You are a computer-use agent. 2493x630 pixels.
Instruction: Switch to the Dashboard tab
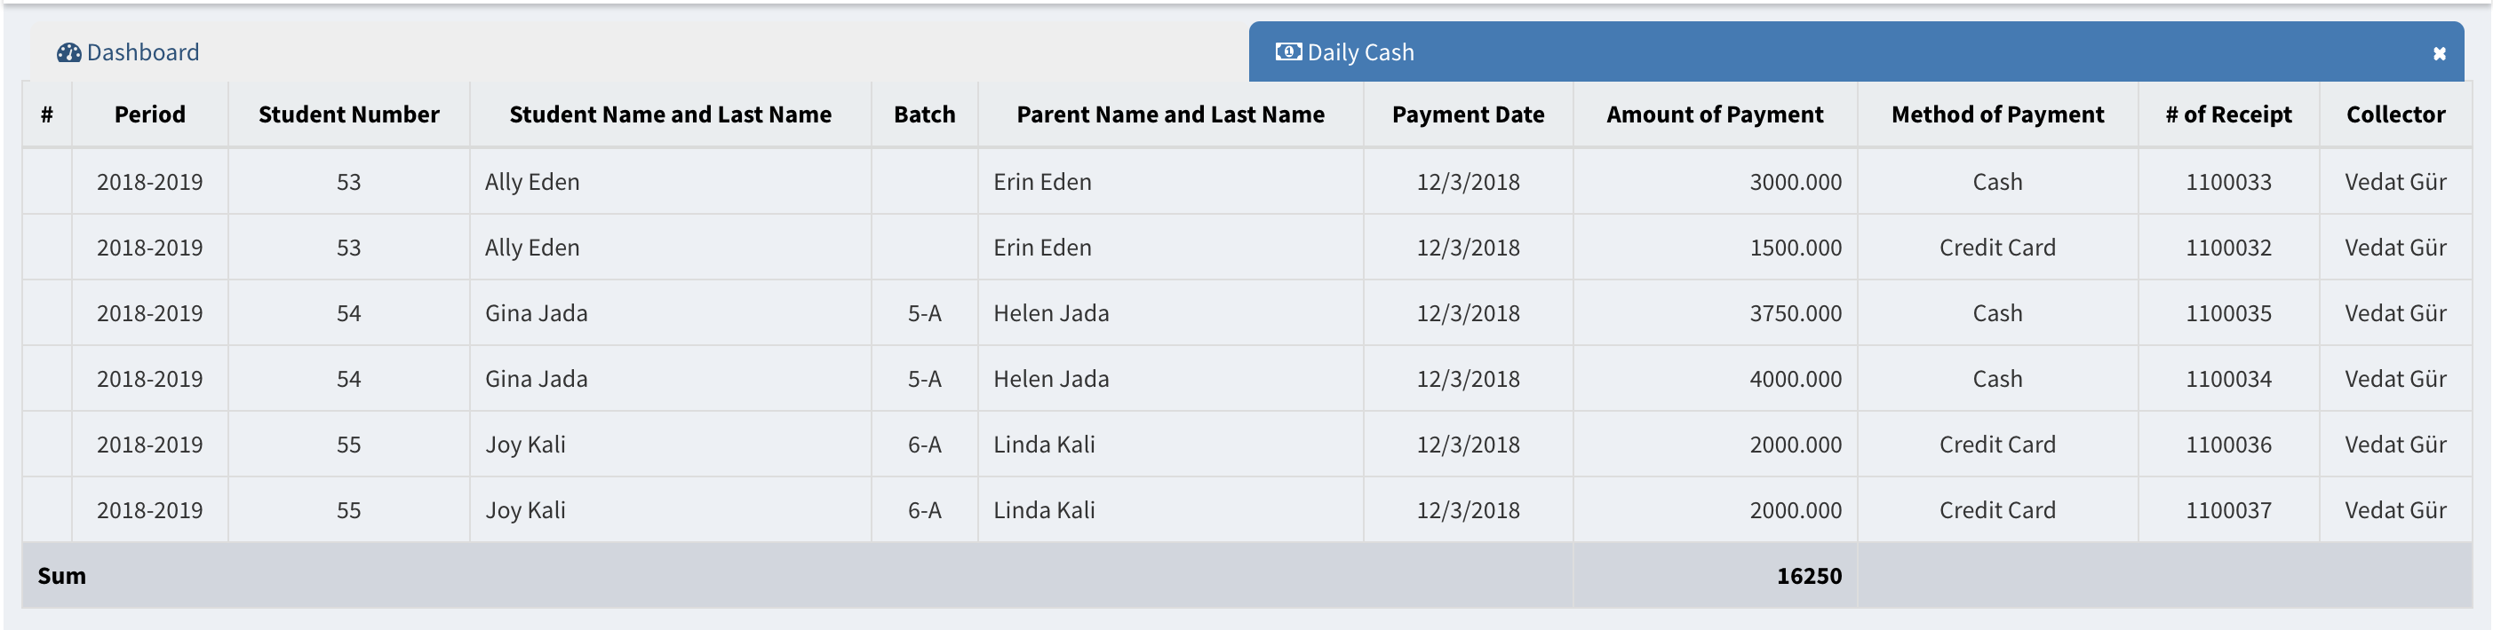[x=142, y=52]
